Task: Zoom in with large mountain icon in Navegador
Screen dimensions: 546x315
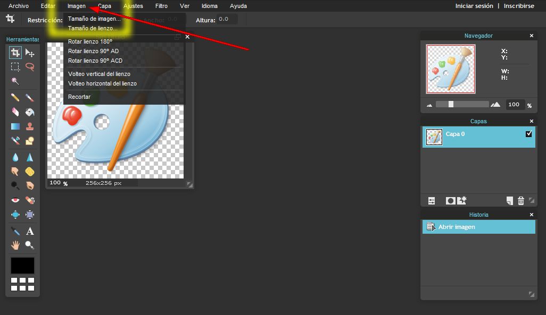Action: pyautogui.click(x=495, y=104)
